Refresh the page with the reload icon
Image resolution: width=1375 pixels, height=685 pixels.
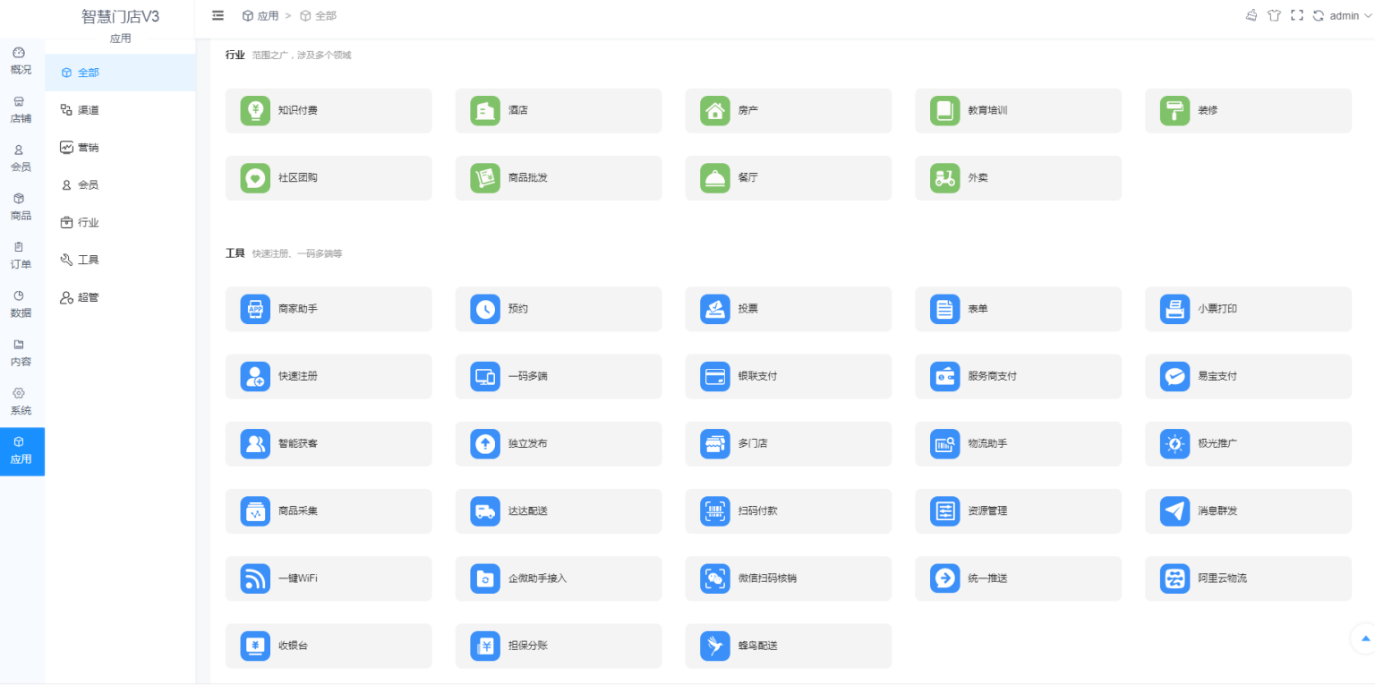(1319, 15)
